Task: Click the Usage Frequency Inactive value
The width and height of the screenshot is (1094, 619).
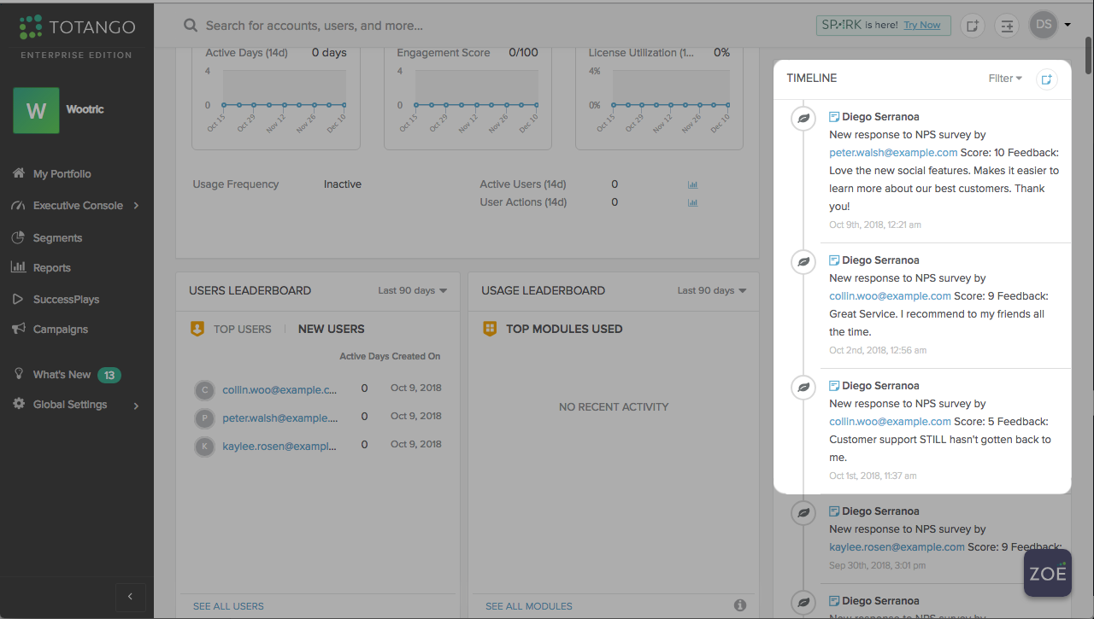Action: (343, 184)
